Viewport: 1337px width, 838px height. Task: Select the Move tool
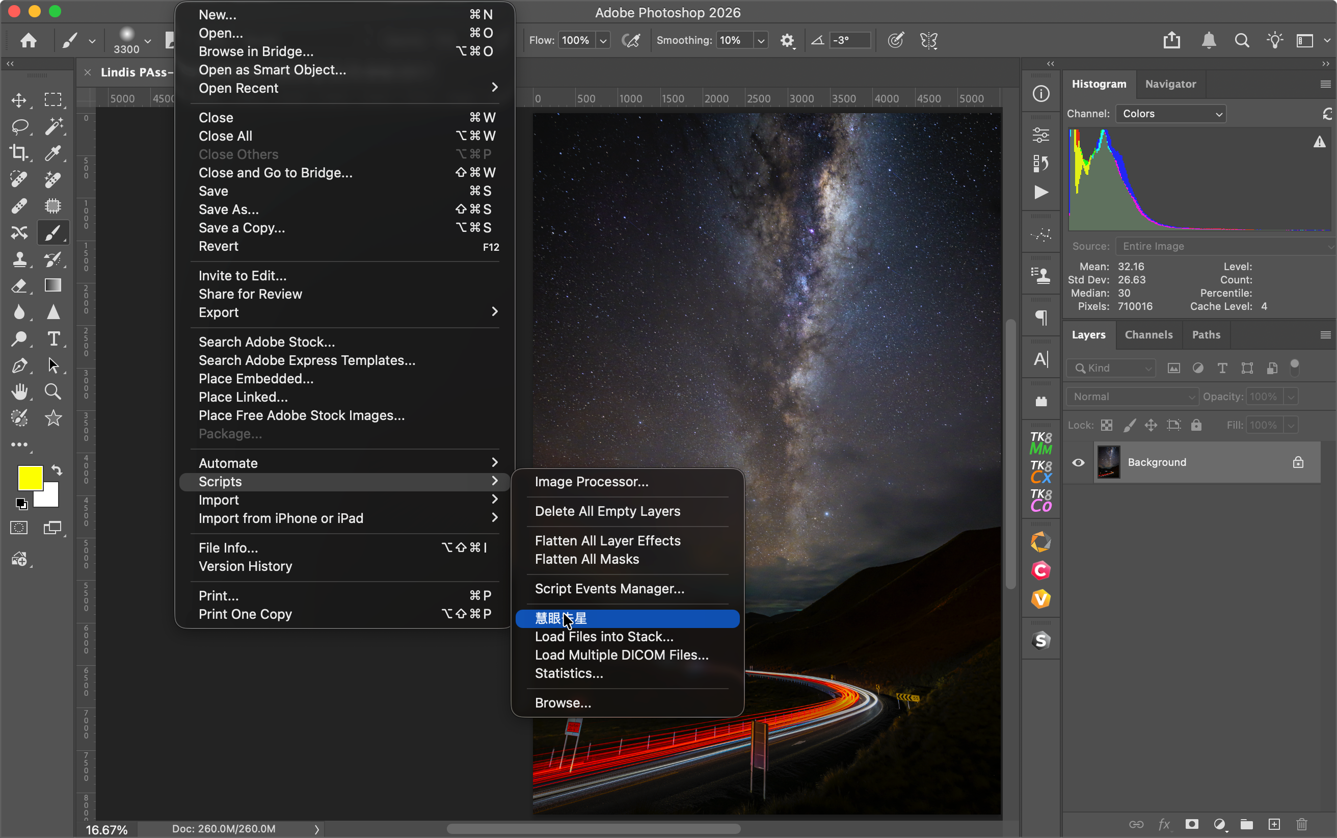20,100
